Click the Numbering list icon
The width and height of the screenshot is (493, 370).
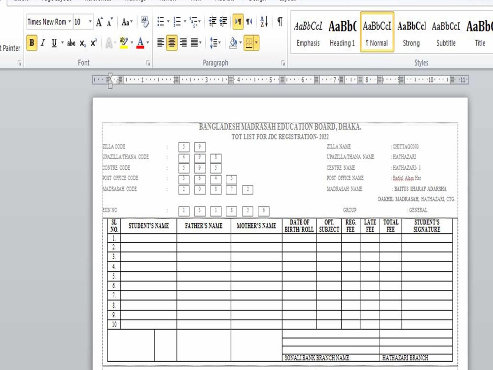coord(177,22)
